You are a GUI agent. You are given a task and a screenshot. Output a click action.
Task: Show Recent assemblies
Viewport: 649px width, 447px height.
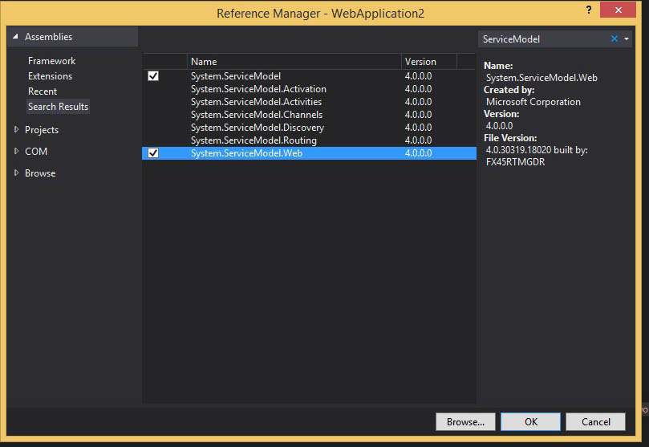coord(43,91)
